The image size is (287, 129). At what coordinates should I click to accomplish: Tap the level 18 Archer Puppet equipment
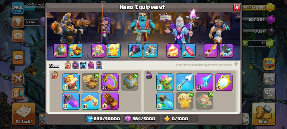tap(165, 82)
